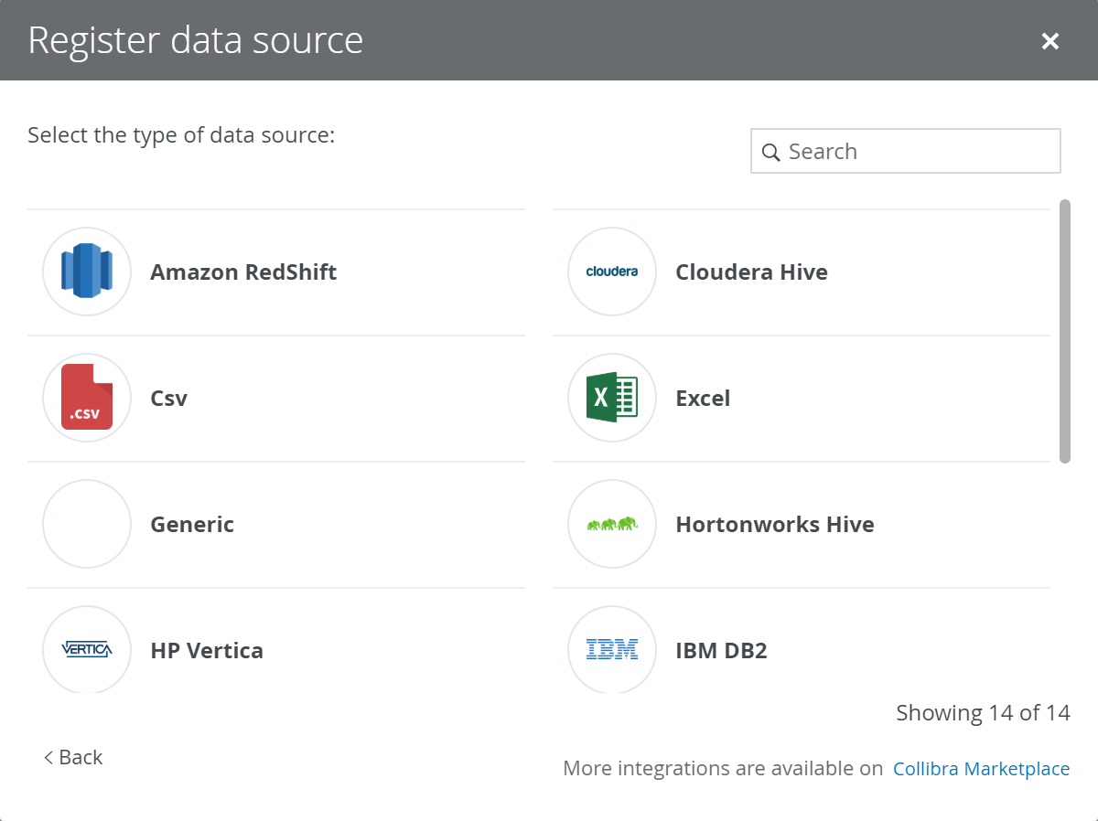Select the Cloudera Hive text label

[751, 272]
